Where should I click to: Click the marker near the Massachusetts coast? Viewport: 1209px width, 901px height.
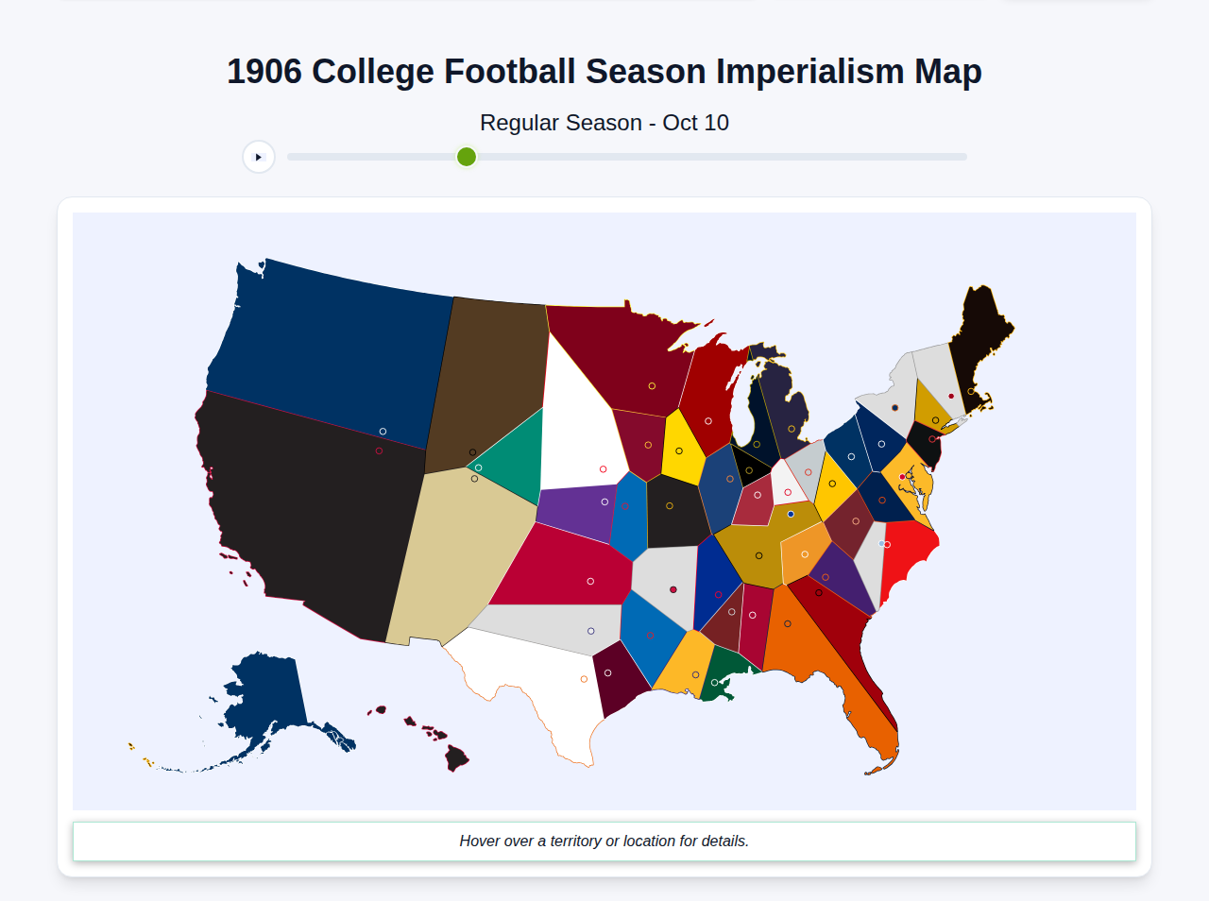971,391
